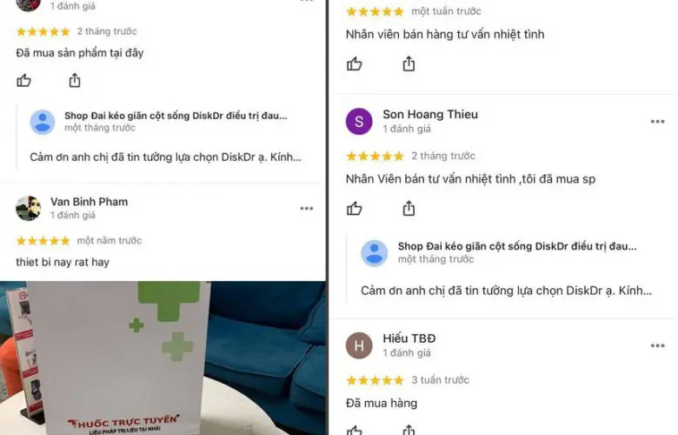Open Son Hoang Thieu's reviewer profile name
This screenshot has height=435, width=678.
click(x=430, y=114)
